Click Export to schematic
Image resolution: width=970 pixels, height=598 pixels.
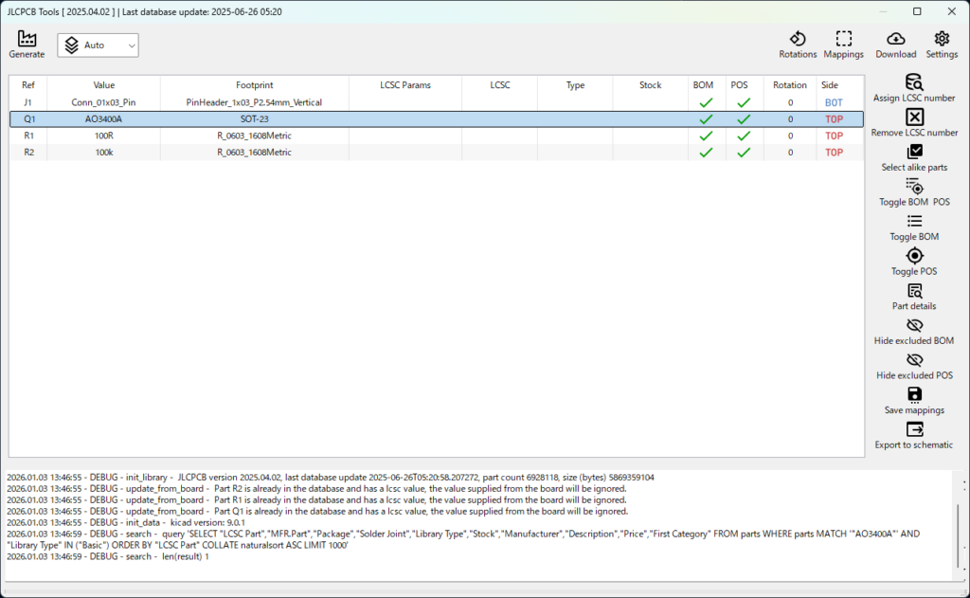click(x=914, y=430)
